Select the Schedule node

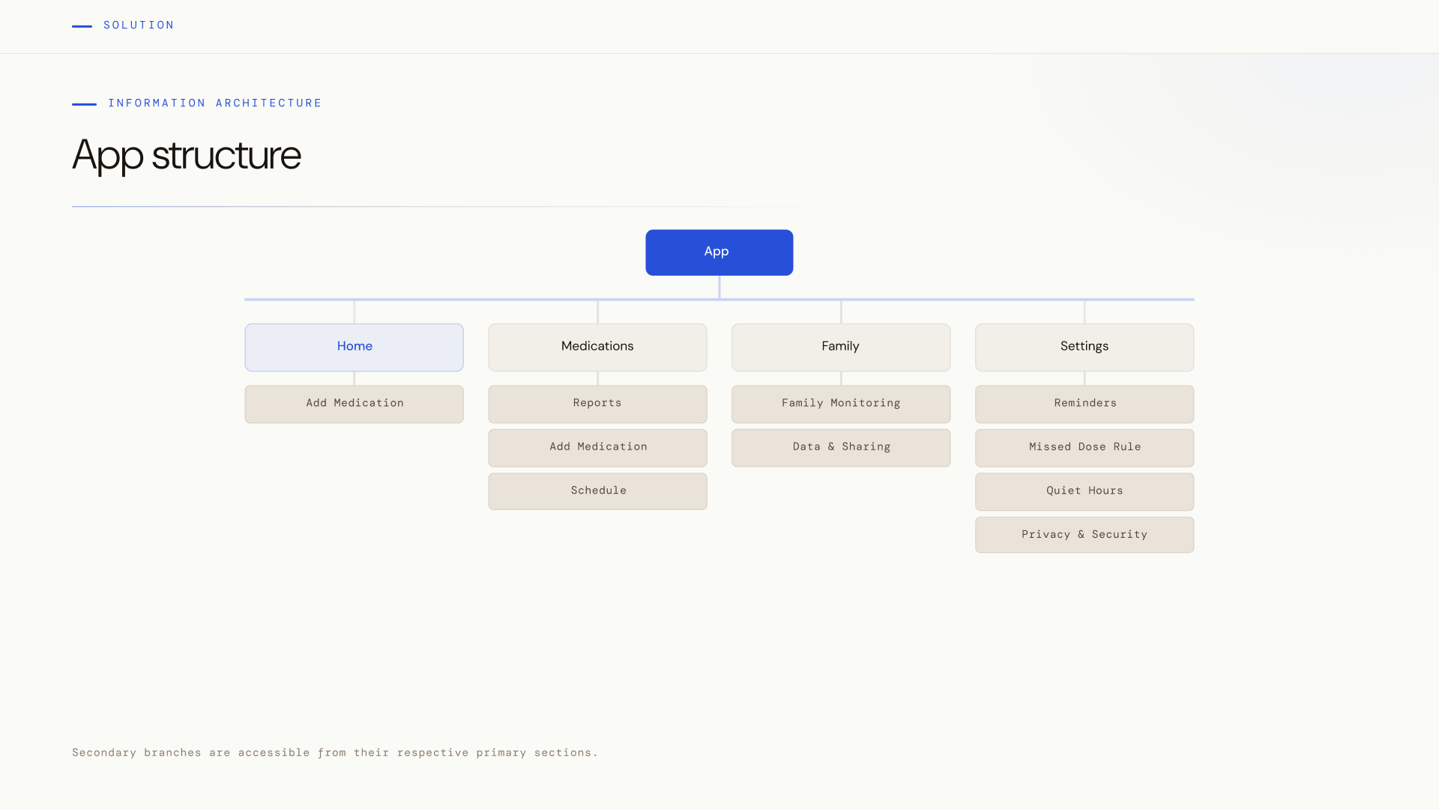(x=597, y=491)
